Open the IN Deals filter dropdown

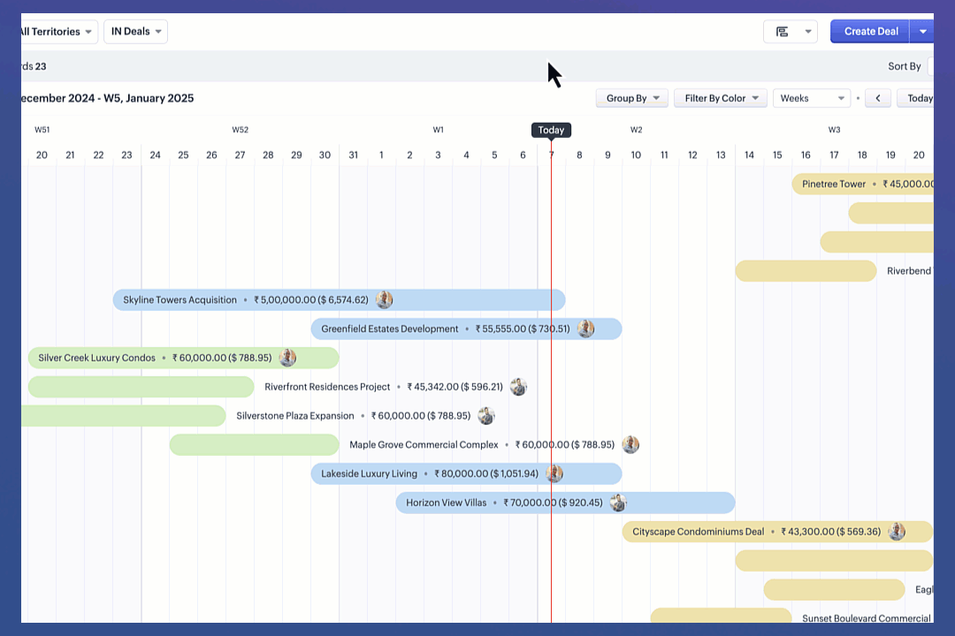tap(135, 32)
